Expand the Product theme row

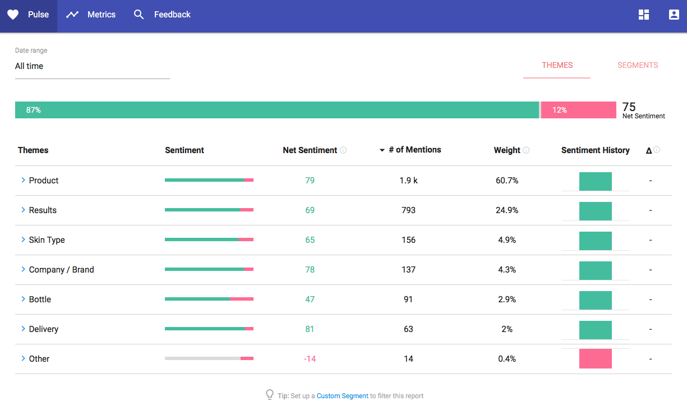tap(24, 180)
